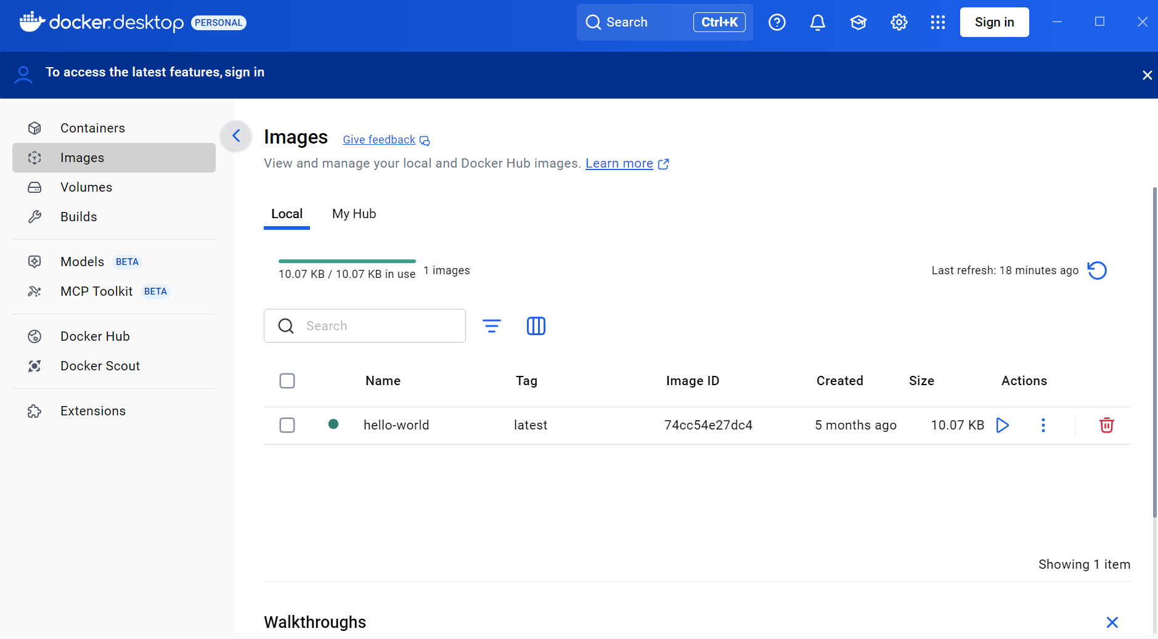Run the hello-world image

pyautogui.click(x=1003, y=425)
